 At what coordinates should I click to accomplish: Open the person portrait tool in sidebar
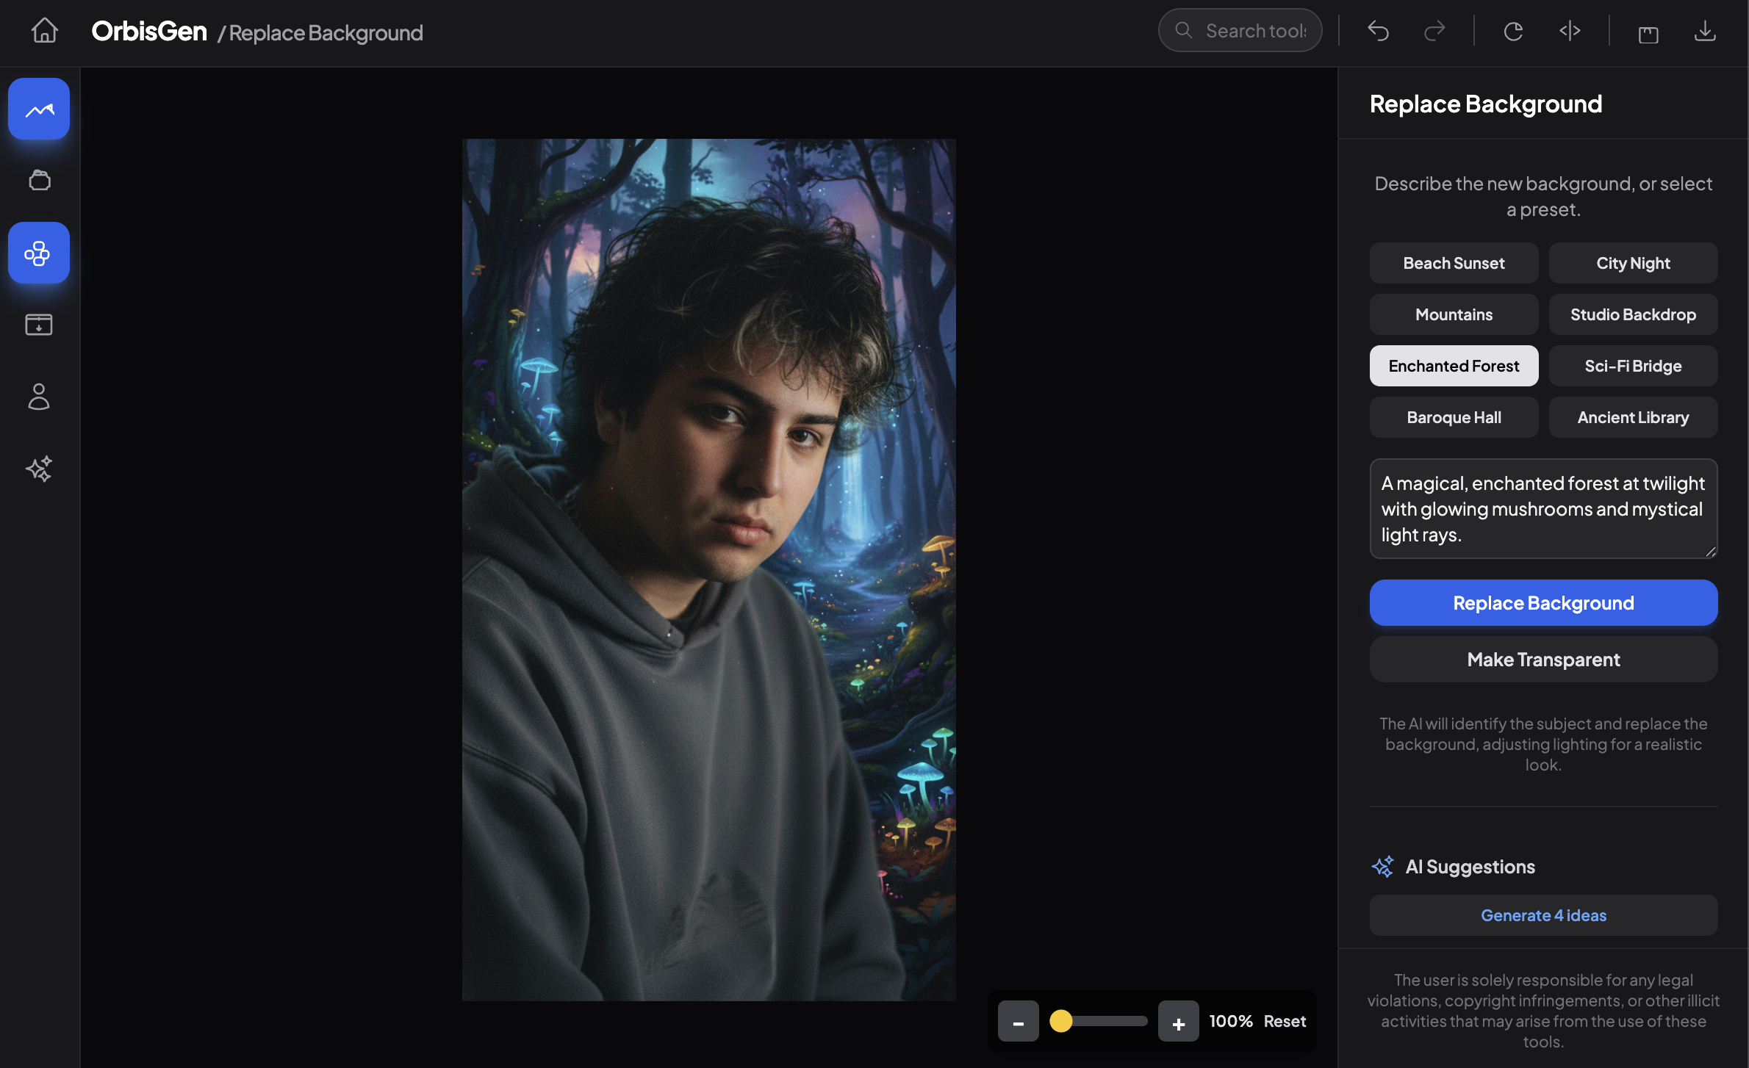click(39, 397)
